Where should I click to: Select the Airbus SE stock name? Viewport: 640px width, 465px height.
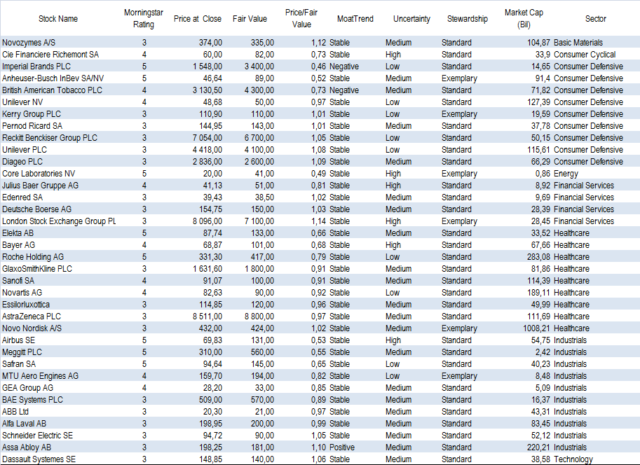click(18, 340)
